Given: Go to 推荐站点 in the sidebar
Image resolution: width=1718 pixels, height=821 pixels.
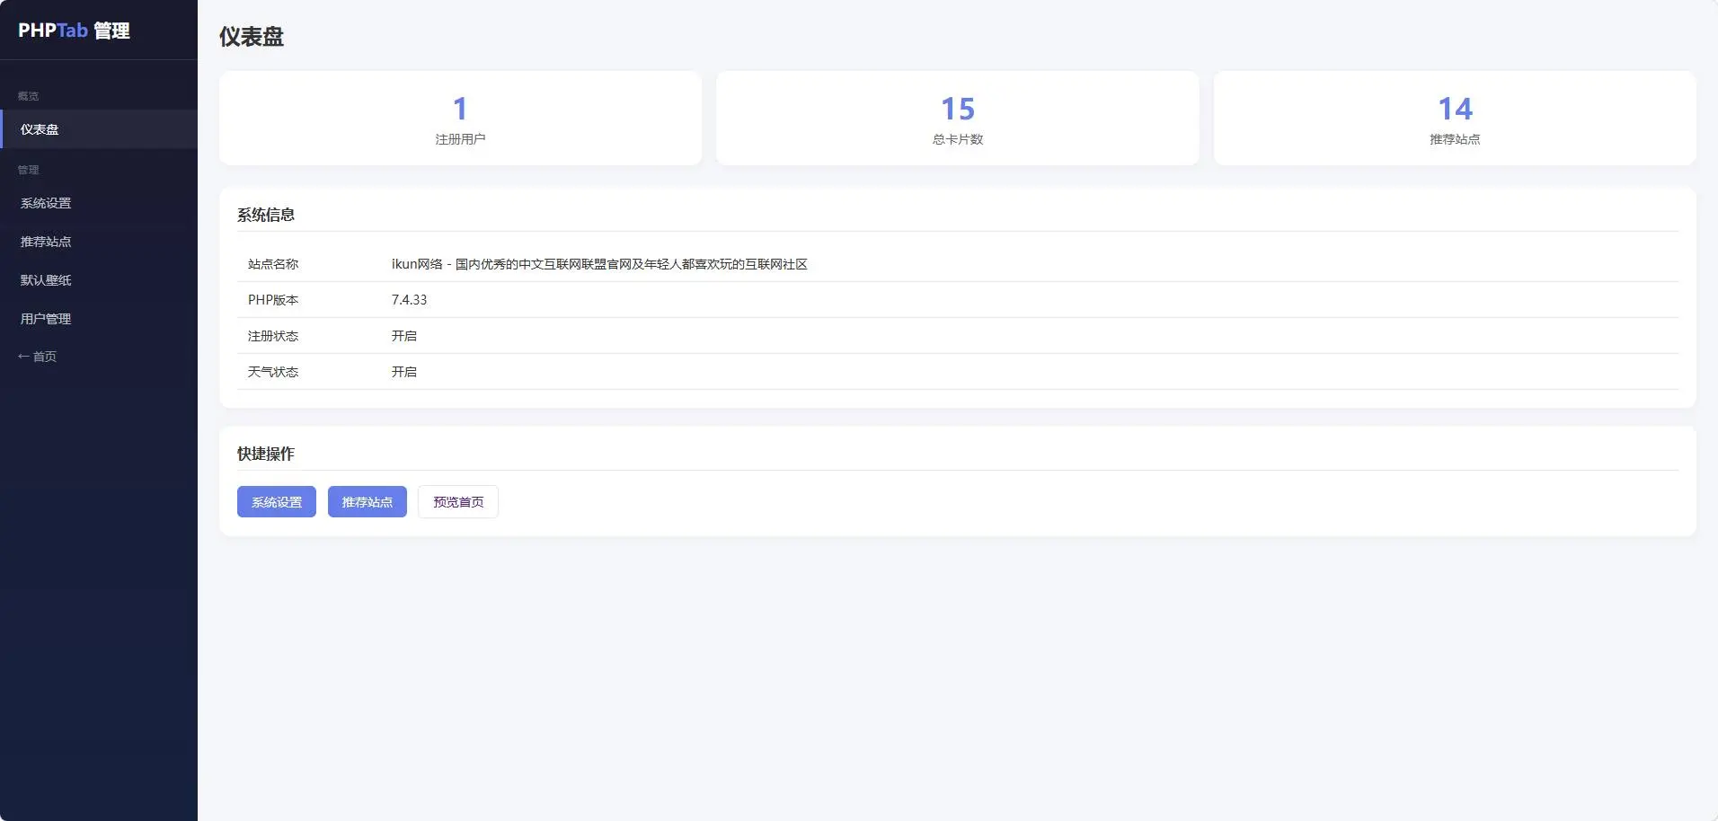Looking at the screenshot, I should coord(99,242).
